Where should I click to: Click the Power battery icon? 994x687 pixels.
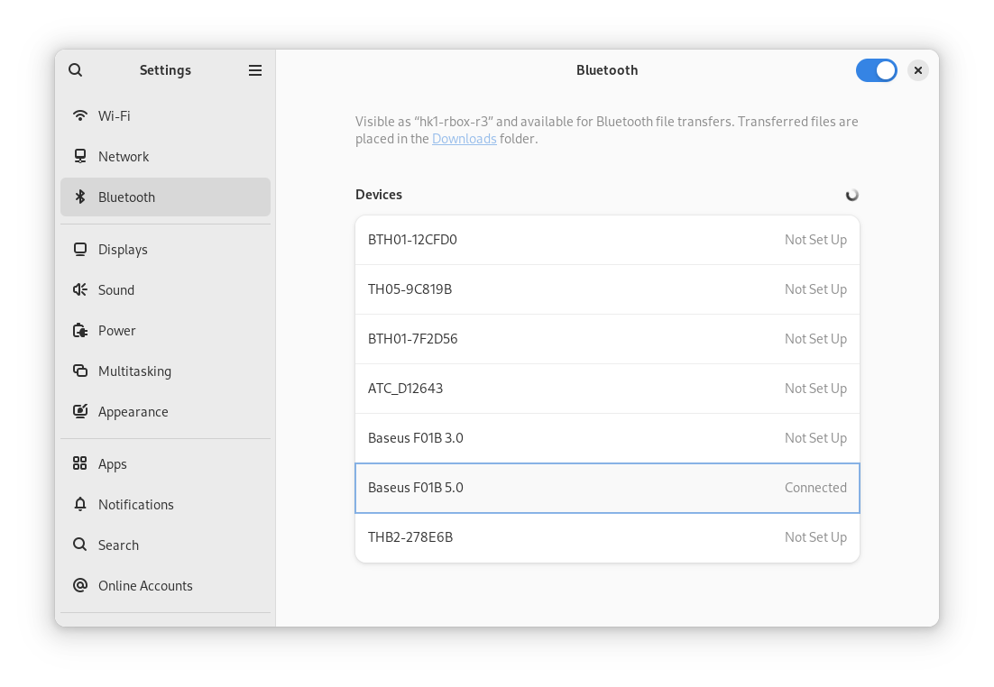click(80, 331)
